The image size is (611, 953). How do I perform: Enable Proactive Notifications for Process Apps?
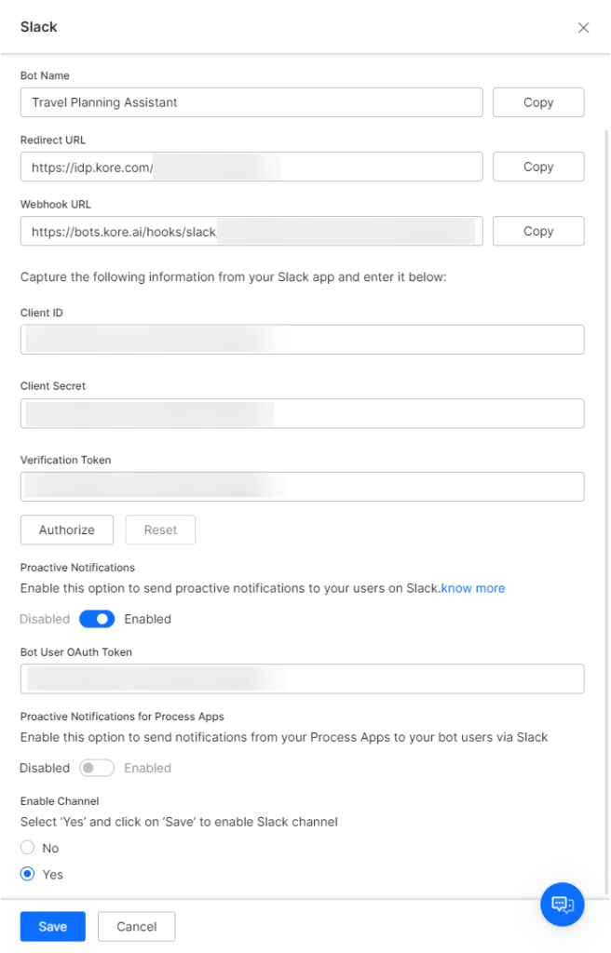click(96, 768)
